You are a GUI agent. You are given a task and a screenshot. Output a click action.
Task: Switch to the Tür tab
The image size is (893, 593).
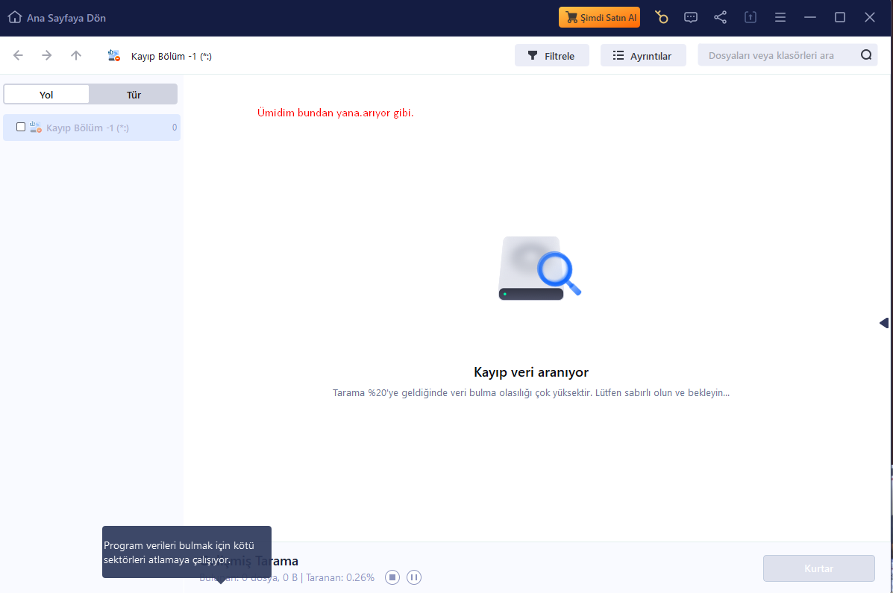tap(134, 95)
